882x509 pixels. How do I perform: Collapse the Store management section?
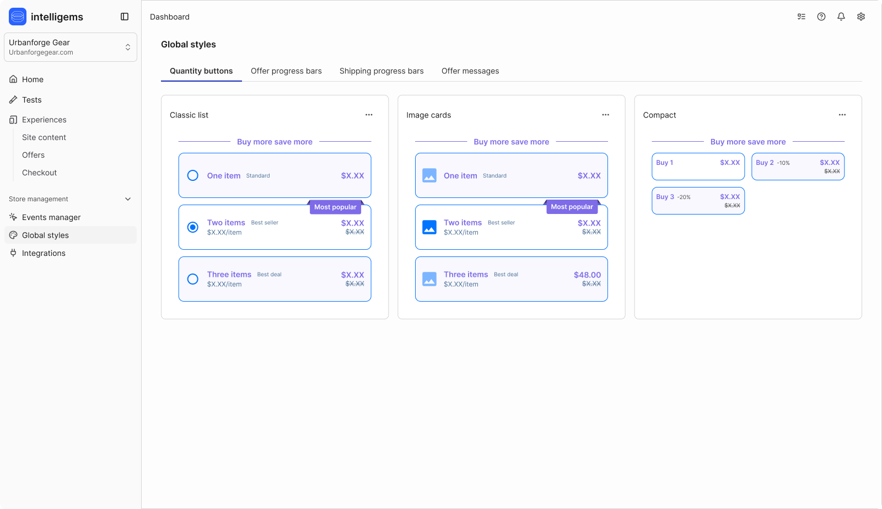coord(128,199)
